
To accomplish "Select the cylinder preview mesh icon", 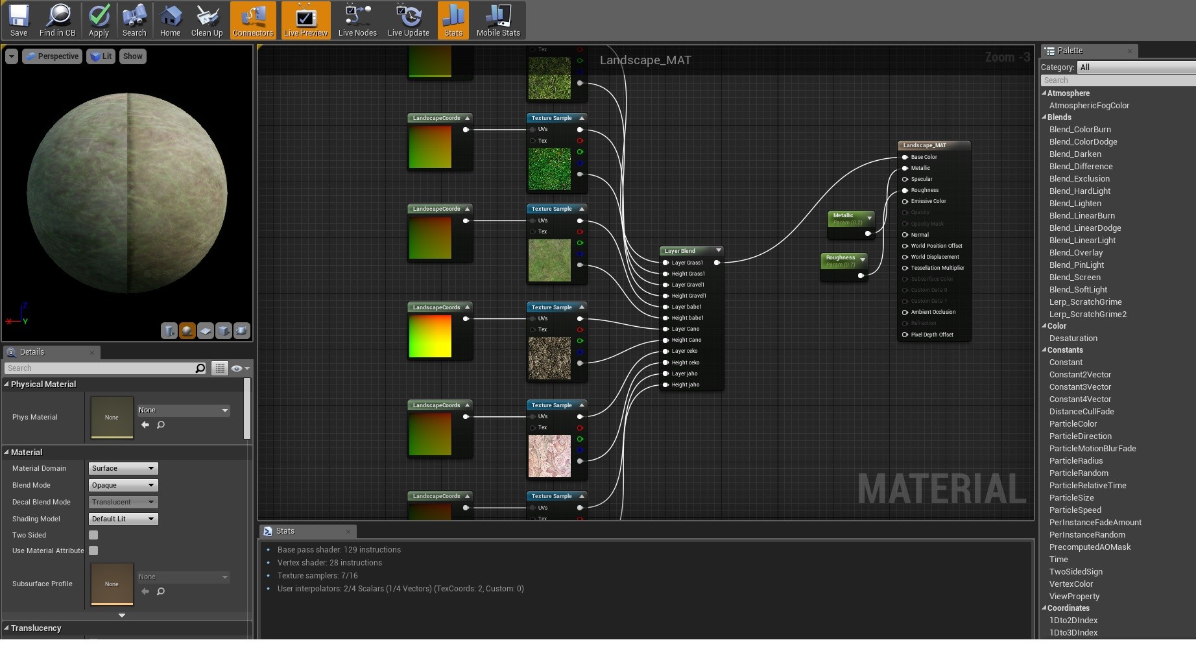I will (169, 331).
